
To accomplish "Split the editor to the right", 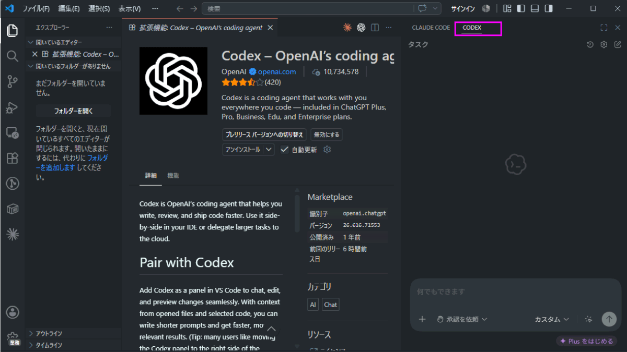I will [375, 28].
